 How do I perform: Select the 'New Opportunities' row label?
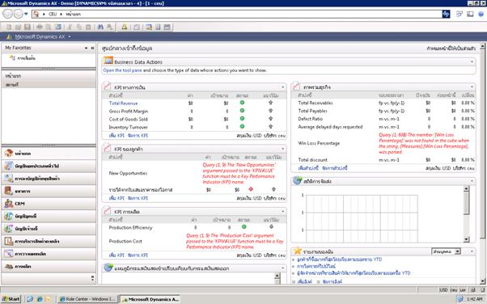128,173
